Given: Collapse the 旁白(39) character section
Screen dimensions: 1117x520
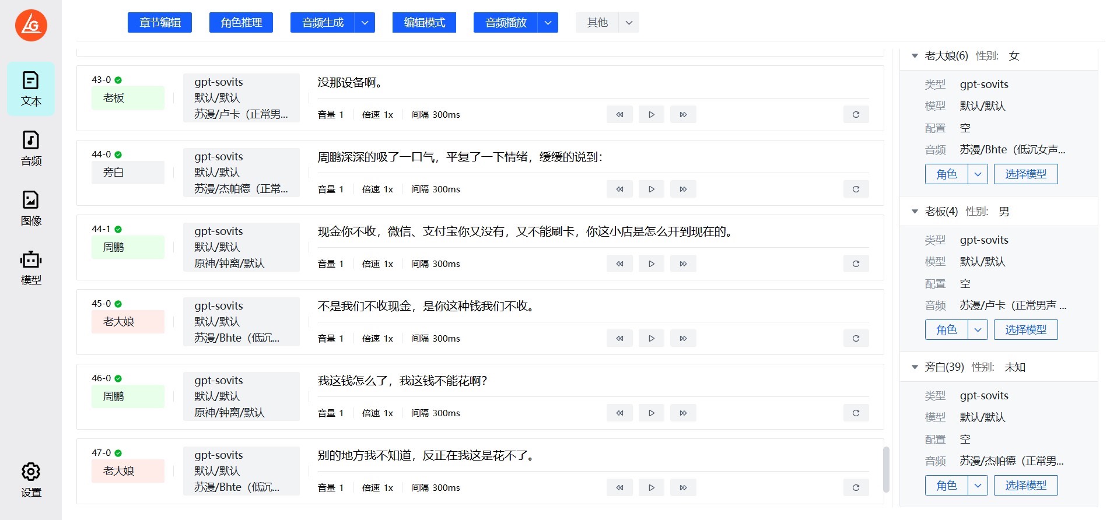Looking at the screenshot, I should tap(915, 367).
